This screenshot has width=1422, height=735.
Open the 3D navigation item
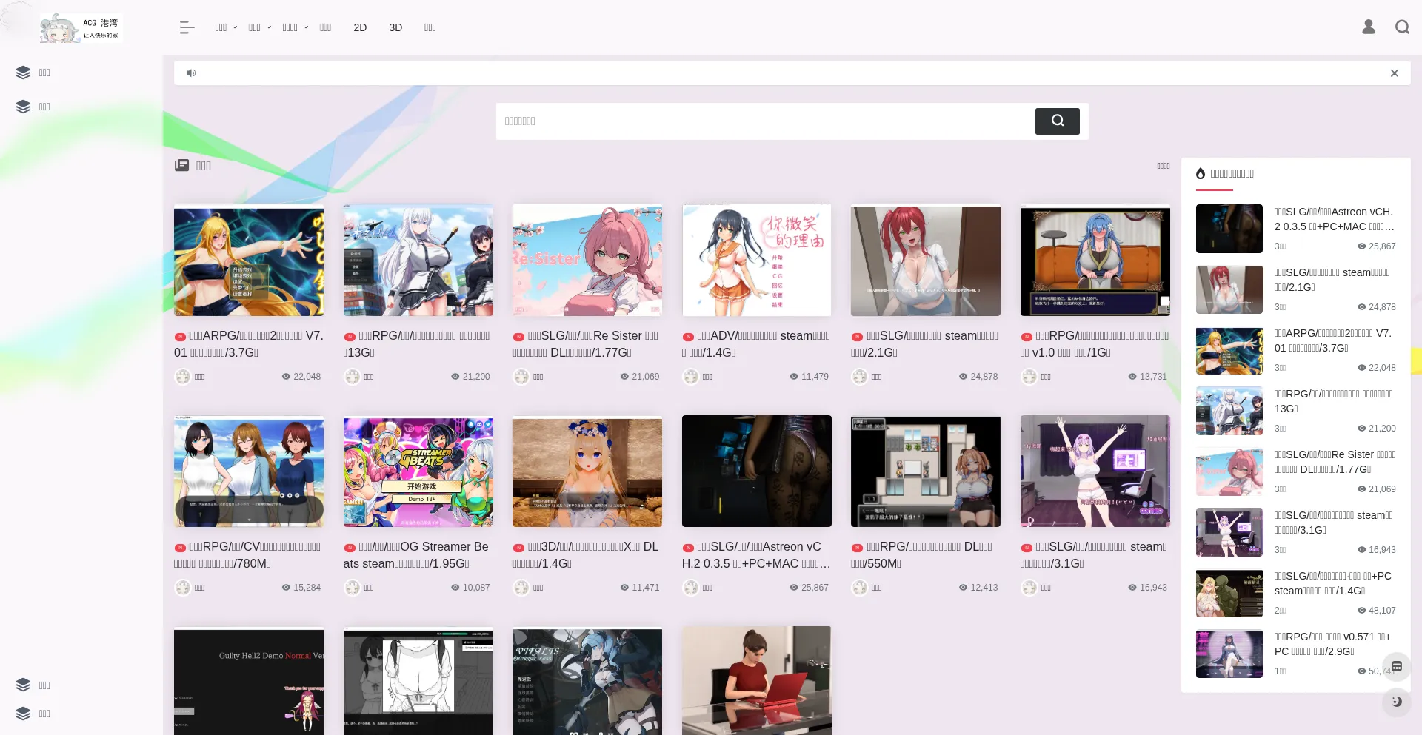[395, 27]
